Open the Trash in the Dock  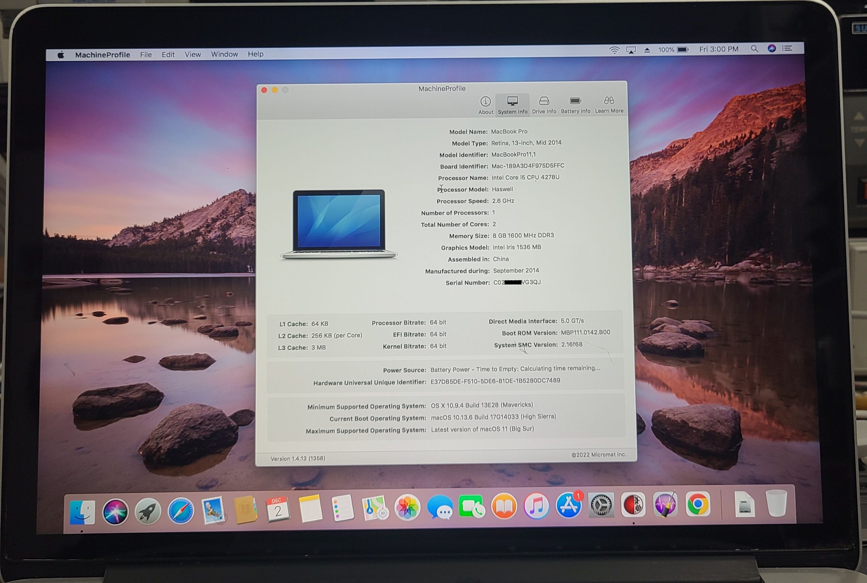tap(776, 503)
